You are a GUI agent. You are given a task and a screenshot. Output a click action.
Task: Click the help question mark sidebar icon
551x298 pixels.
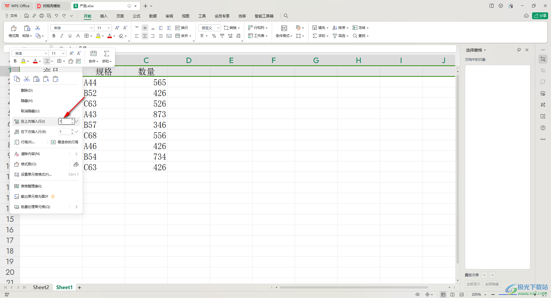[x=543, y=128]
